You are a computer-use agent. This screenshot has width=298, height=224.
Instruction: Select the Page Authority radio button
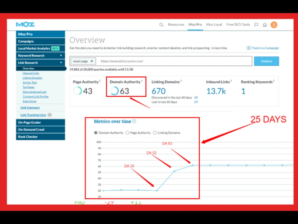(127, 133)
